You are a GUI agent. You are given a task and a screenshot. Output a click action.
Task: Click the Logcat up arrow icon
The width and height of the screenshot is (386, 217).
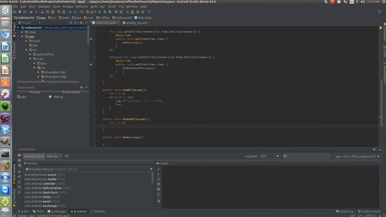tap(158, 169)
